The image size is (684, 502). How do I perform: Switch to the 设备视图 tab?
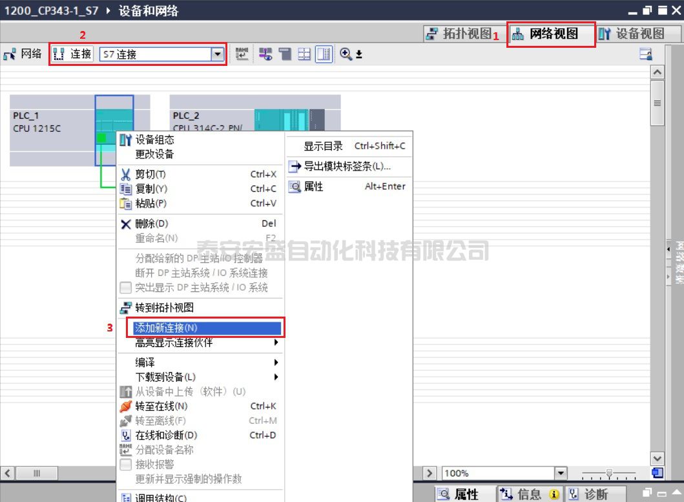631,34
